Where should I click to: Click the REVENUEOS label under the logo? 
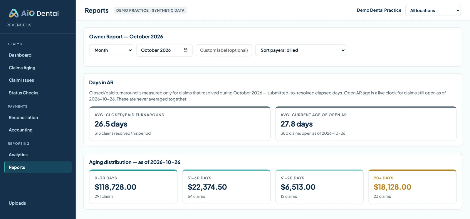tap(19, 25)
